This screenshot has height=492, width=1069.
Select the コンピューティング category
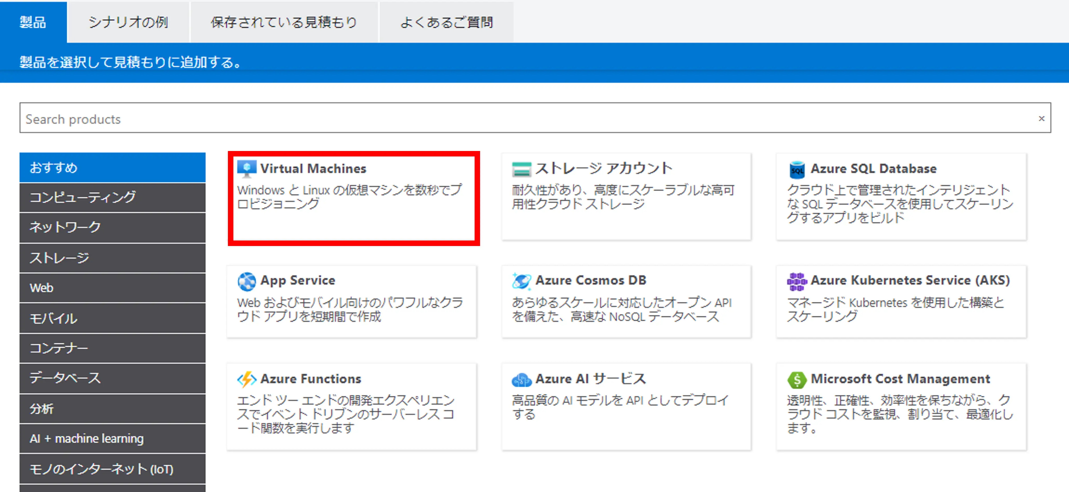click(x=113, y=198)
